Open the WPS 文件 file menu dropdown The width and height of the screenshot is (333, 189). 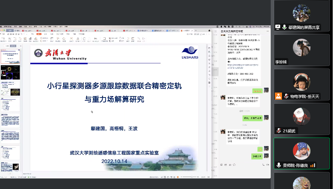point(3,34)
